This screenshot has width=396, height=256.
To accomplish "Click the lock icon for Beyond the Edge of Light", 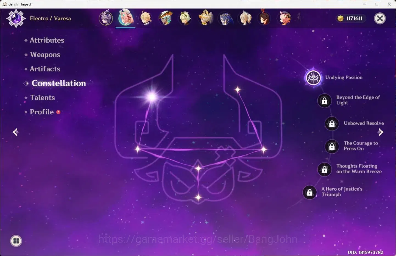I will 324,101.
